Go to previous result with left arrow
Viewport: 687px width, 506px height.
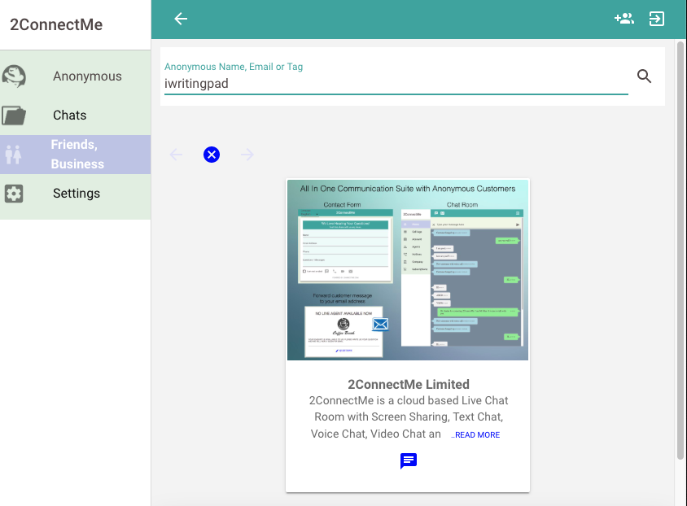coord(176,155)
